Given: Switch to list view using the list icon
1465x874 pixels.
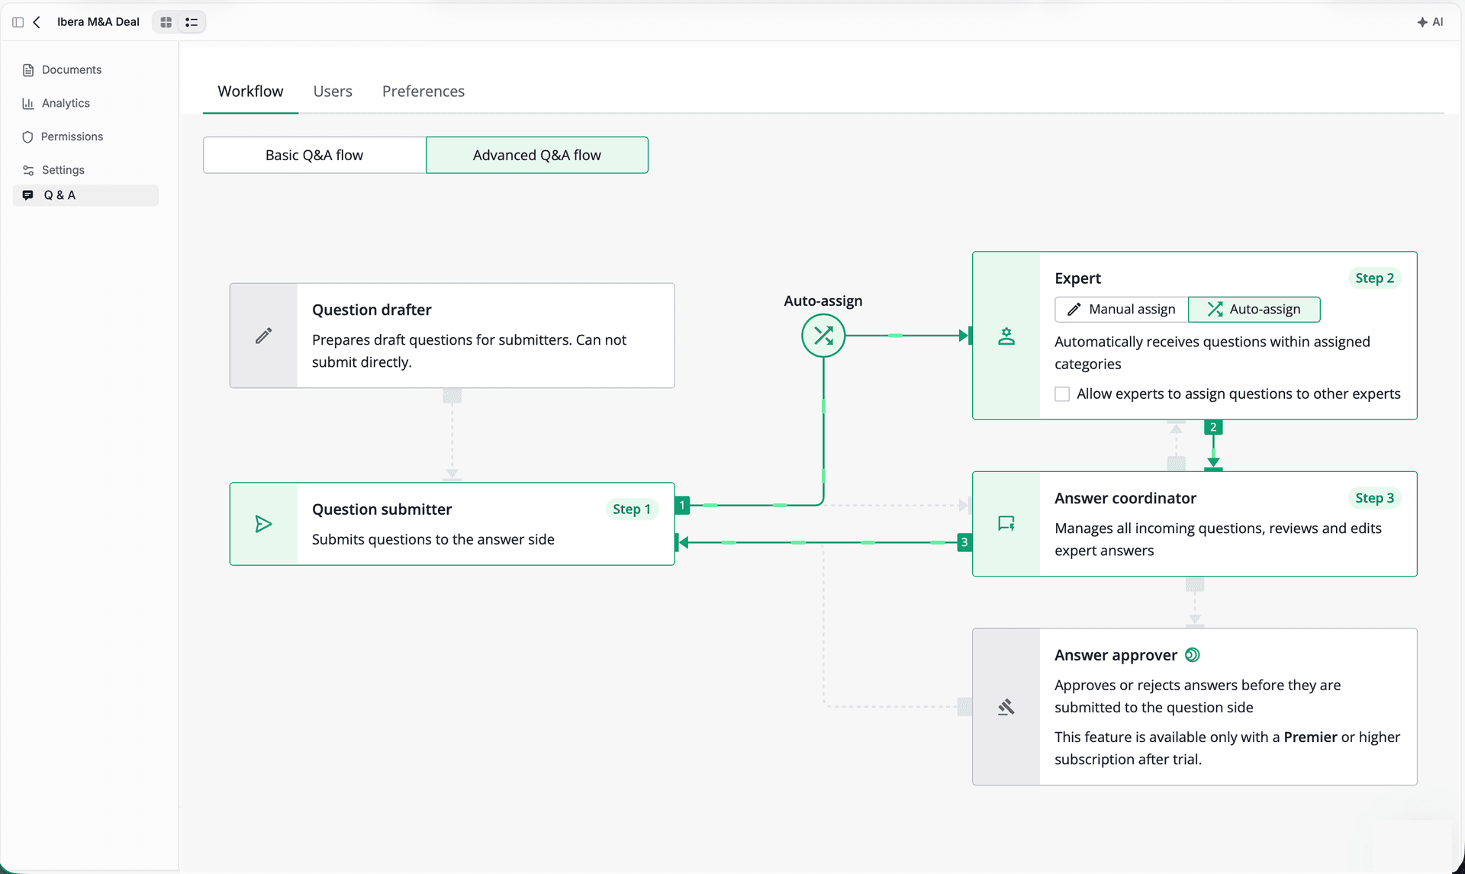Looking at the screenshot, I should pyautogui.click(x=192, y=22).
